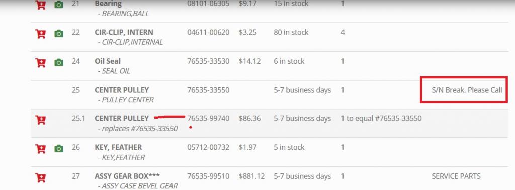Show photo of Oil Seal
The width and height of the screenshot is (515, 190).
click(x=59, y=62)
